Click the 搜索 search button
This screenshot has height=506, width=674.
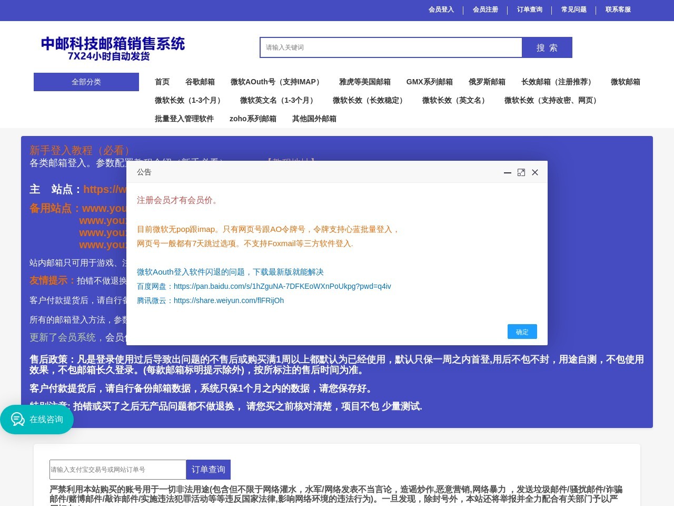547,47
